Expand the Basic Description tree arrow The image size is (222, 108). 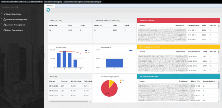point(1,14)
